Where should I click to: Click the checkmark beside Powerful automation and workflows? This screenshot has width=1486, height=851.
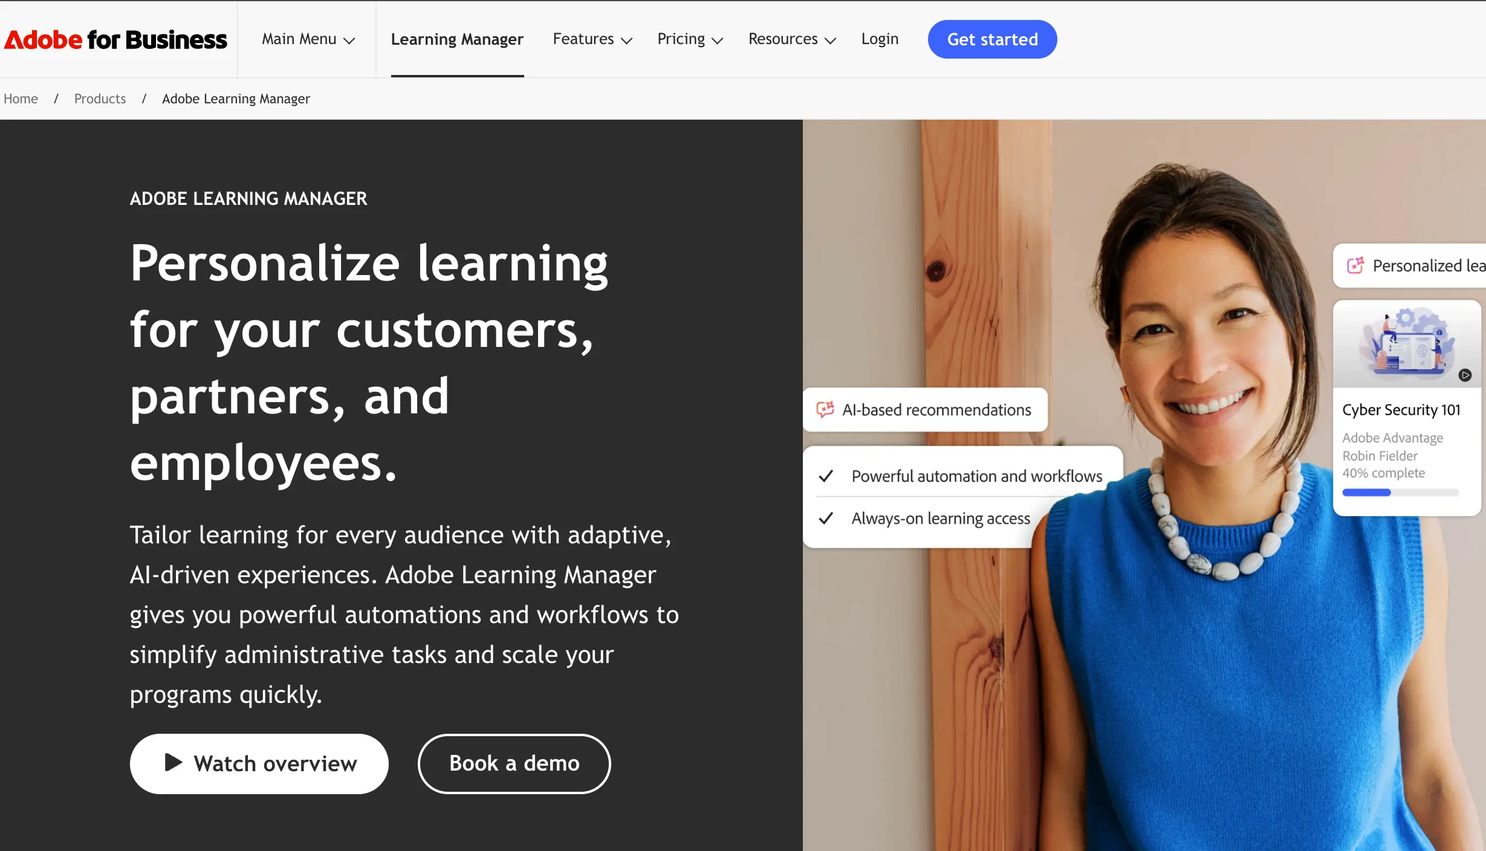[826, 476]
